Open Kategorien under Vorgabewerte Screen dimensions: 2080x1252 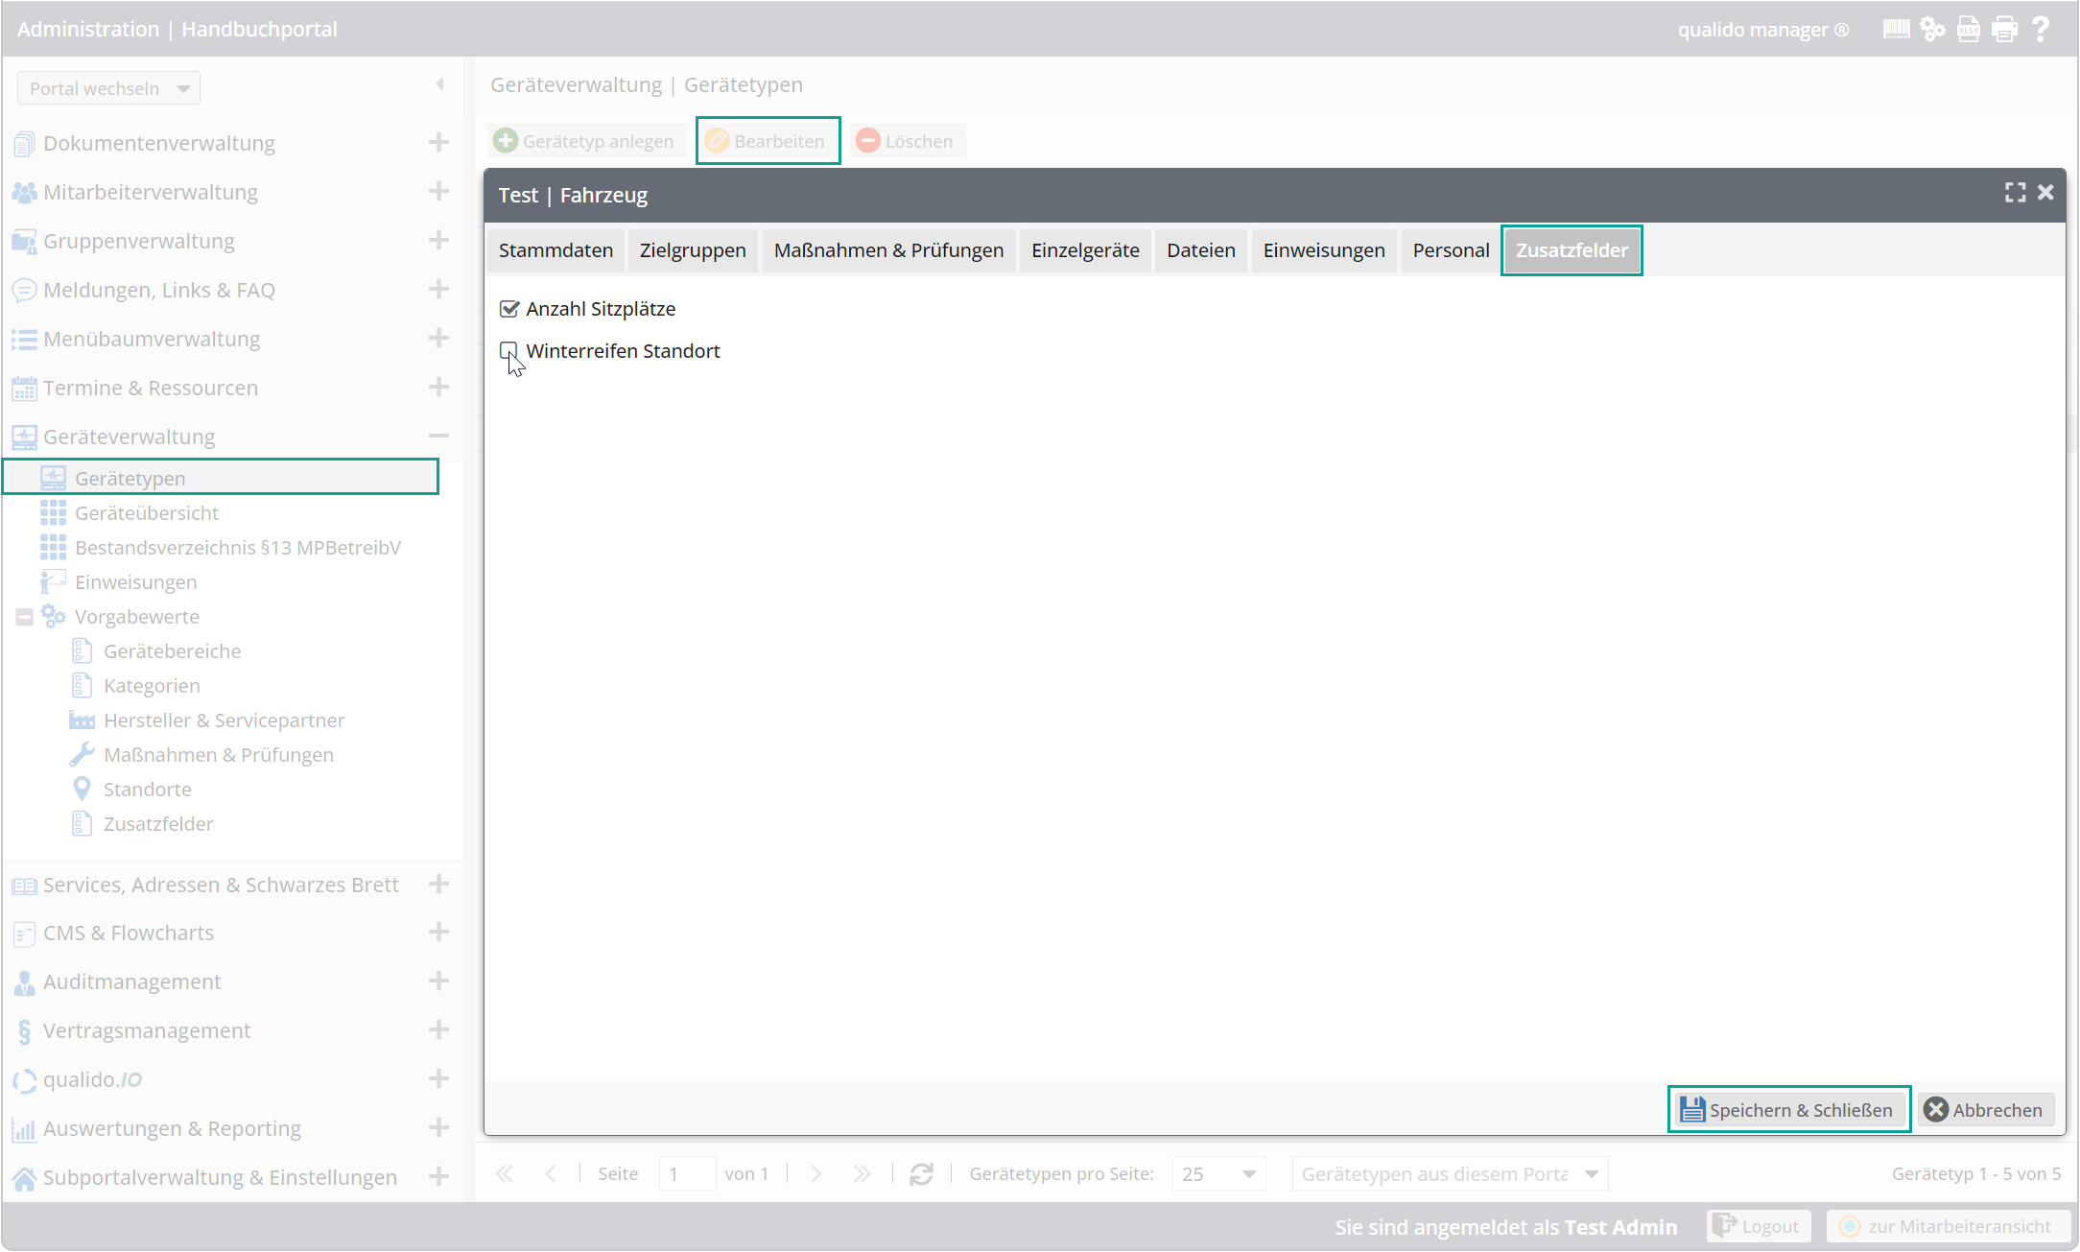pos(152,686)
